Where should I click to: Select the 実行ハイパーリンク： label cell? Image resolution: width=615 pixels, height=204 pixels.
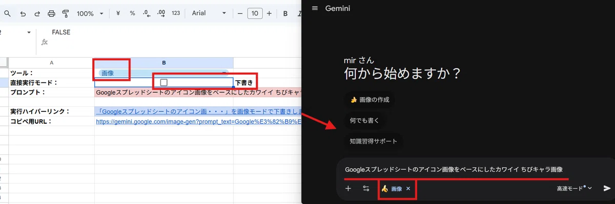tap(51, 111)
